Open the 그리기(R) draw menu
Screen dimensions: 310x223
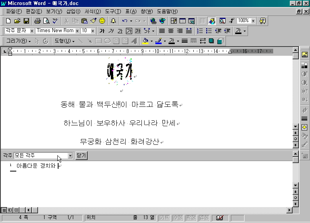click(18, 41)
